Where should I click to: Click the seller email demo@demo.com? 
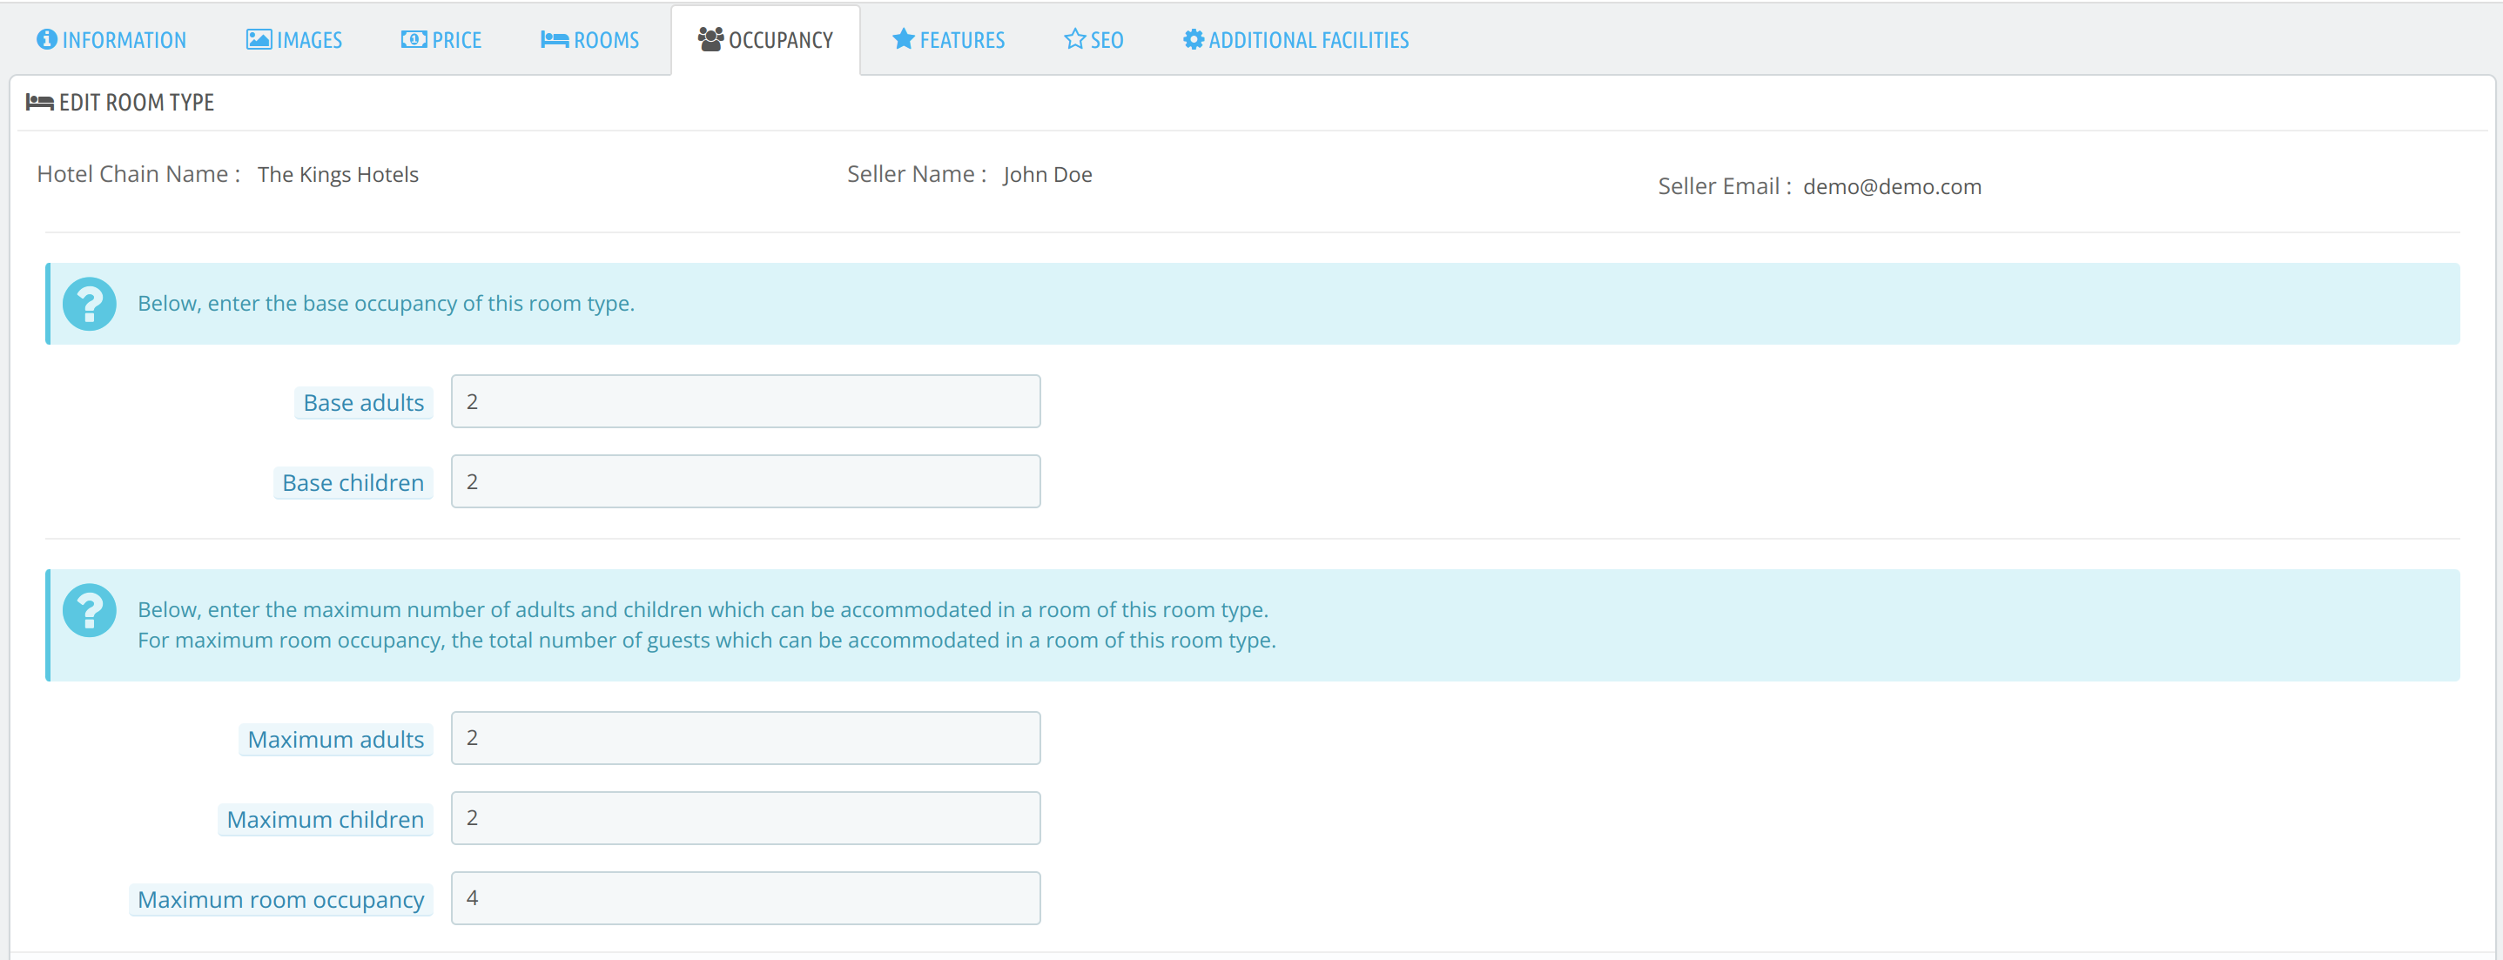[1892, 186]
